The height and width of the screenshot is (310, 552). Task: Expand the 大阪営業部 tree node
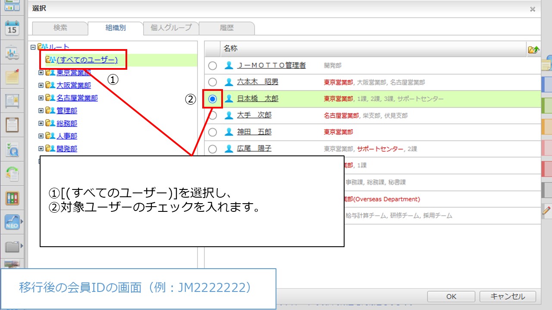pyautogui.click(x=41, y=85)
